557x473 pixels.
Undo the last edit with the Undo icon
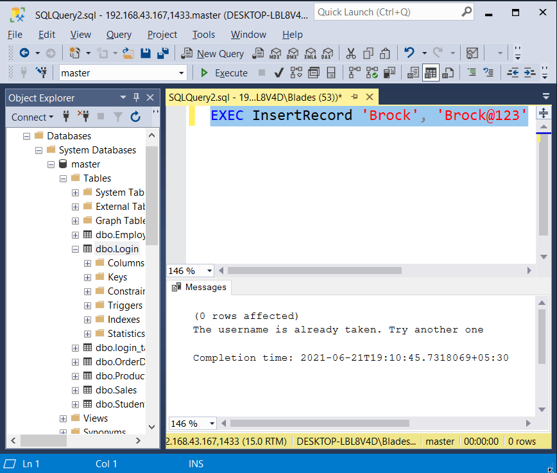[407, 53]
